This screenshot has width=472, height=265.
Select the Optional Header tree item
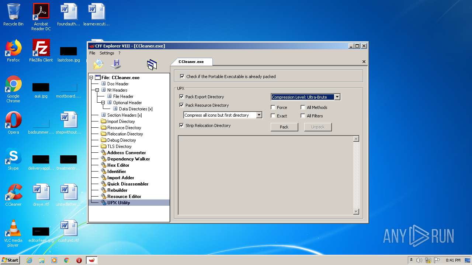click(x=127, y=103)
